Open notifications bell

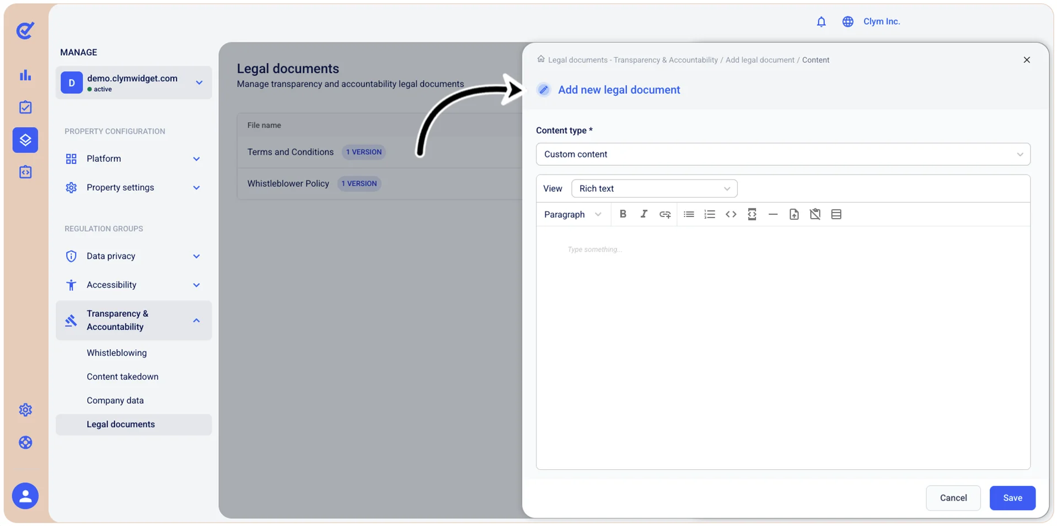point(821,21)
